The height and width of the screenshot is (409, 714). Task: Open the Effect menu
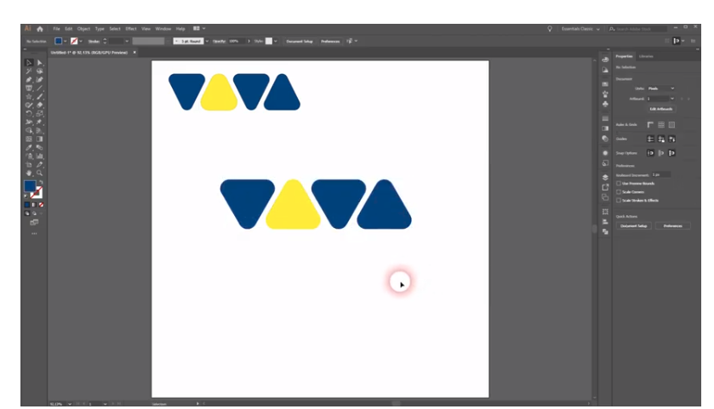131,28
